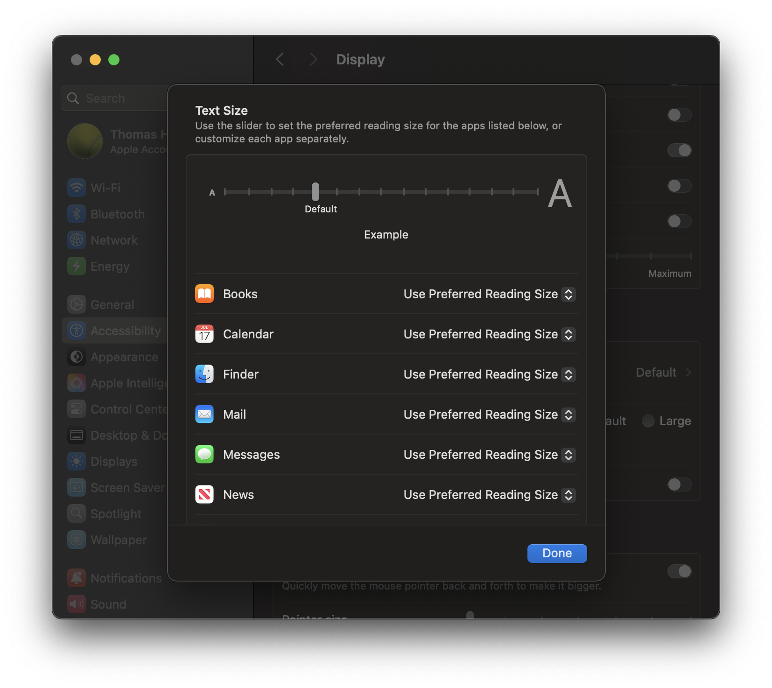This screenshot has height=688, width=772.
Task: Click the Books app icon
Action: click(204, 294)
